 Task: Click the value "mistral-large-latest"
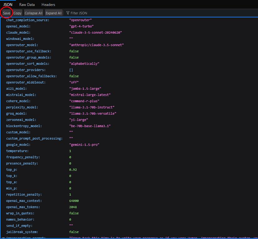pos(90,95)
